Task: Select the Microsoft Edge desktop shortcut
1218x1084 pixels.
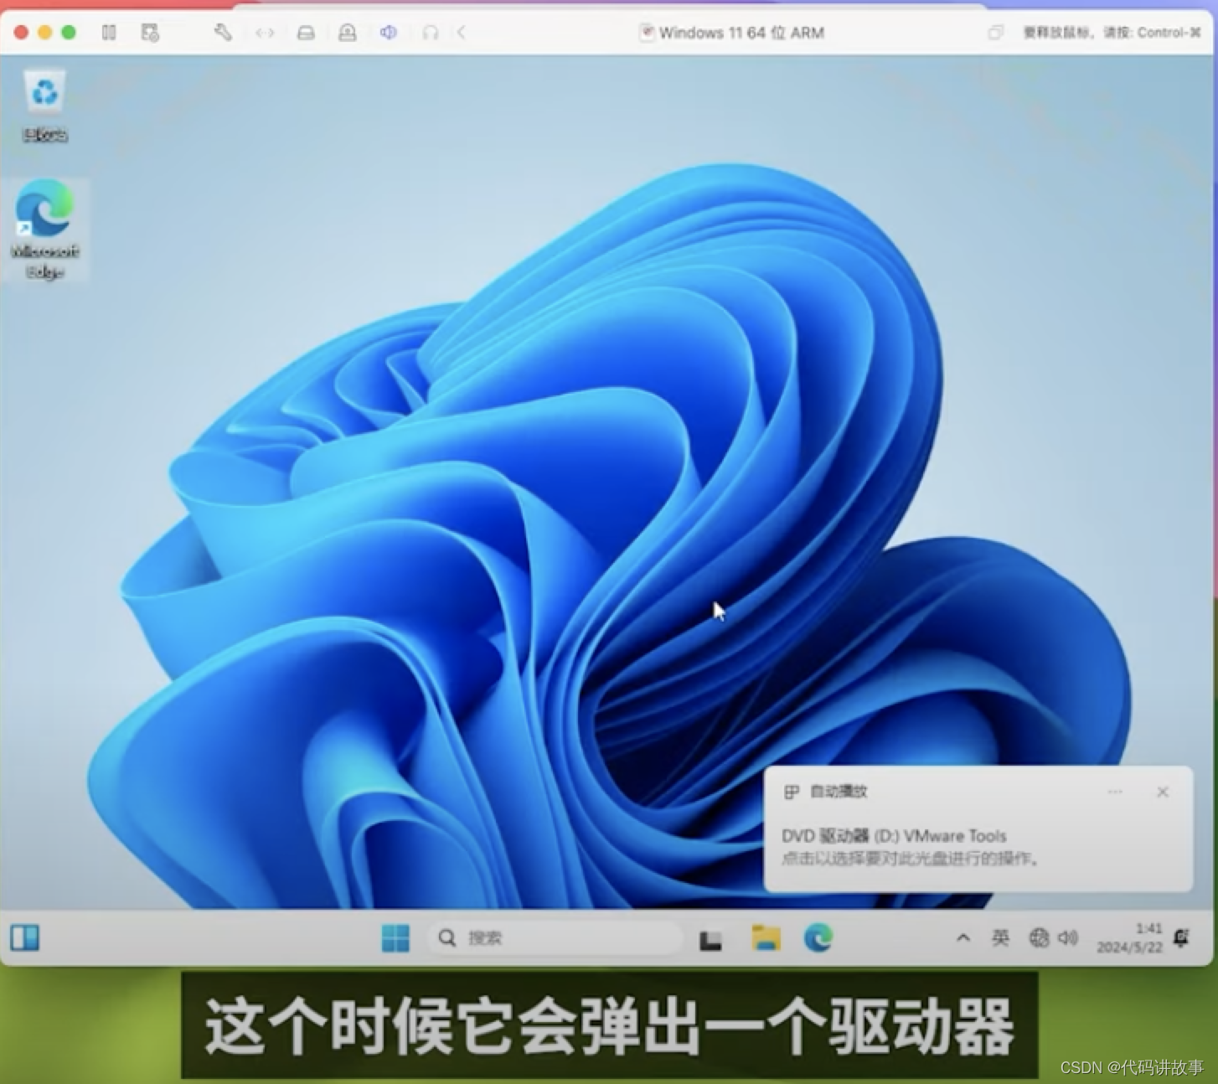Action: click(44, 230)
